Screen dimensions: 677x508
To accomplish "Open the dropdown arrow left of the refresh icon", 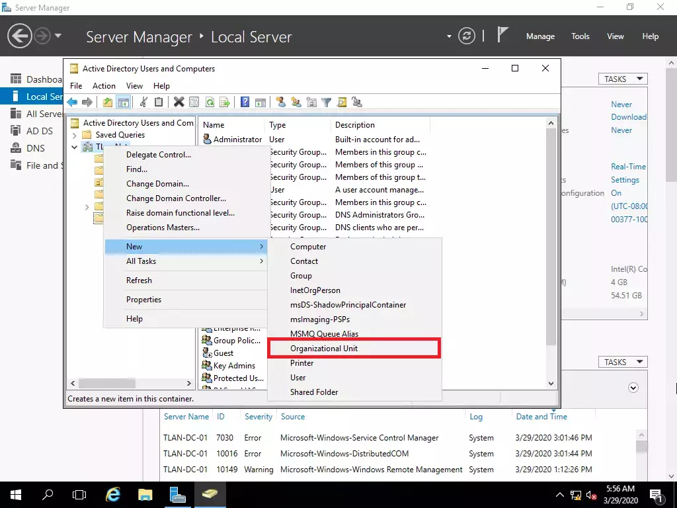I will [x=449, y=36].
